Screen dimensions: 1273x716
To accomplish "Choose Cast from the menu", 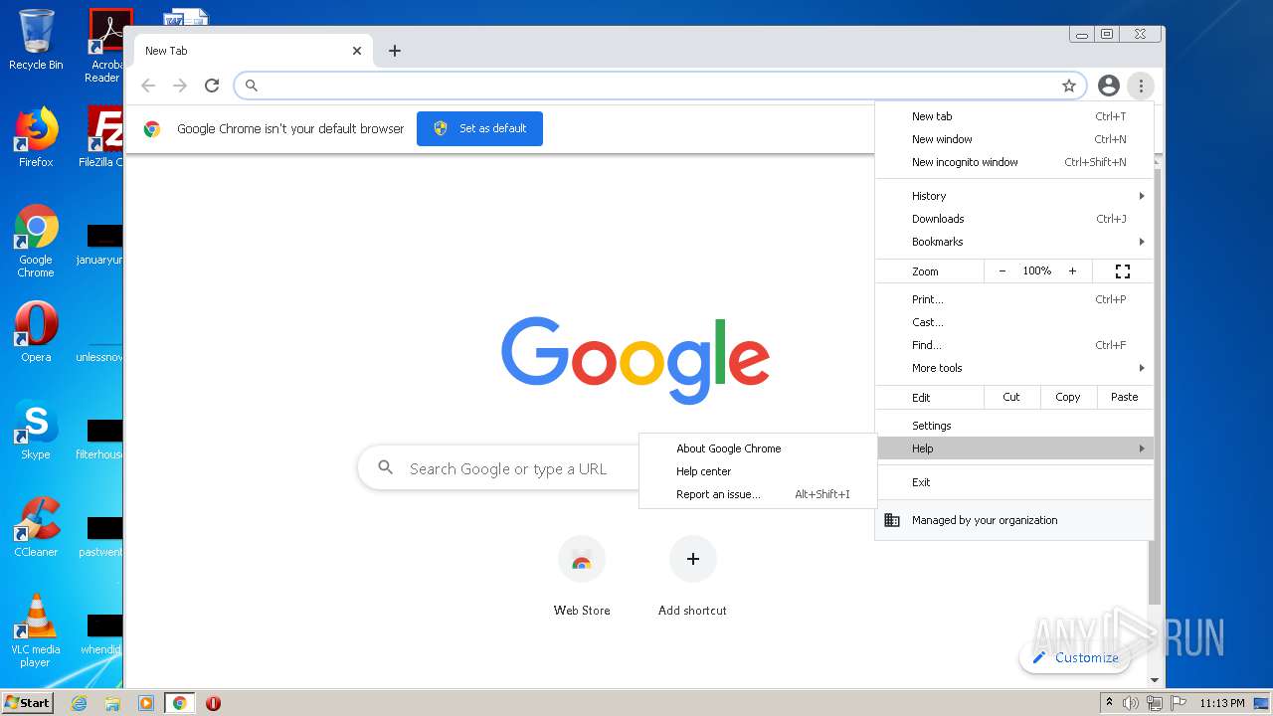I will pos(1014,322).
